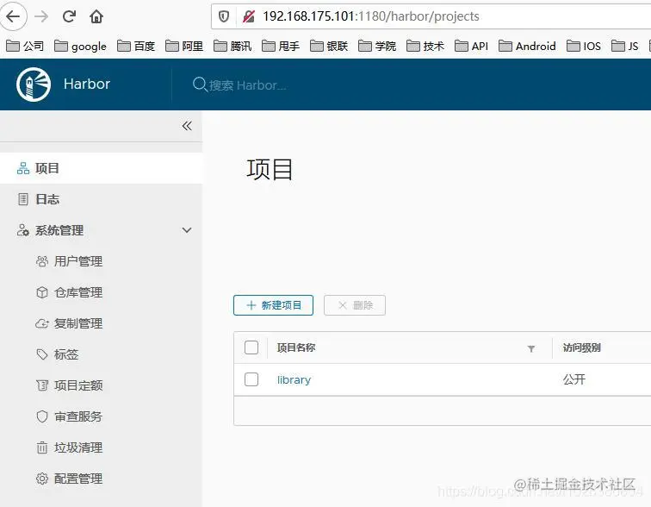Open the 阿里 bookmark folder
651x507 pixels.
[184, 46]
